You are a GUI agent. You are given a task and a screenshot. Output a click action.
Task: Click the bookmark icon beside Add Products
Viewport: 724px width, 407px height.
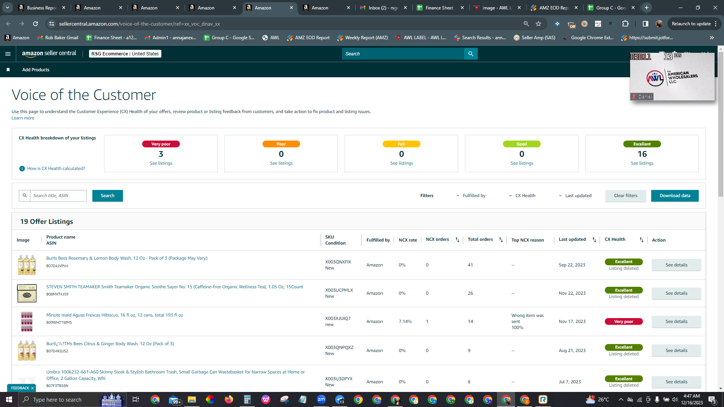click(x=8, y=70)
